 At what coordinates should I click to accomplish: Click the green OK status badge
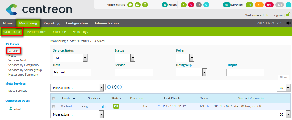point(116,106)
